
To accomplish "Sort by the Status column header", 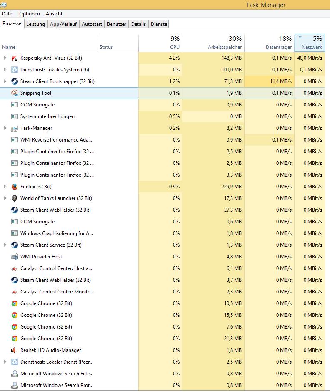I will coord(118,43).
